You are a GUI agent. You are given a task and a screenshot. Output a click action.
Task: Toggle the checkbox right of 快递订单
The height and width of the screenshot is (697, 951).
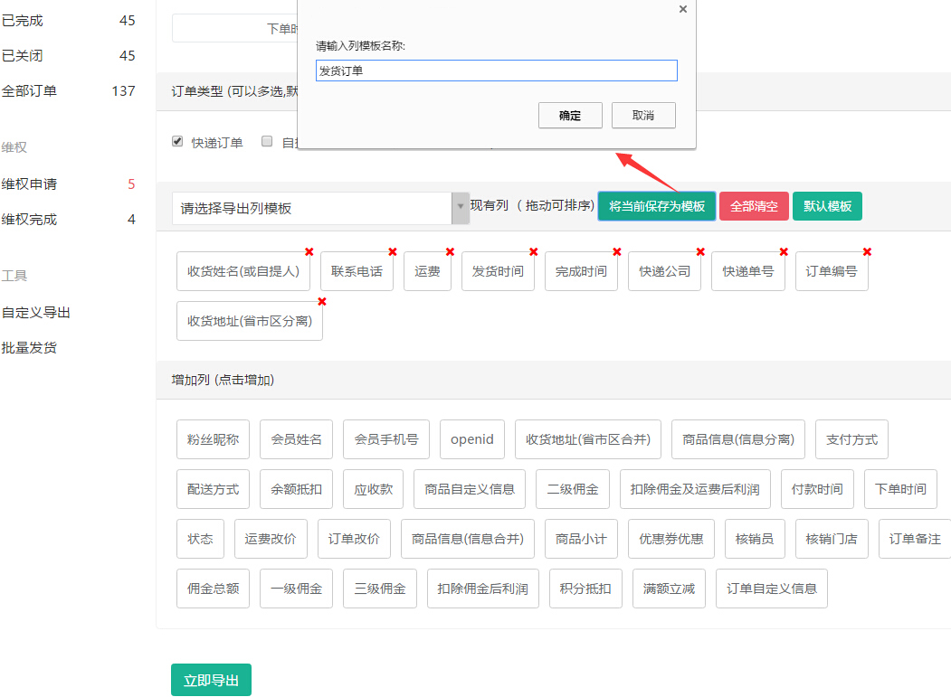pos(267,141)
